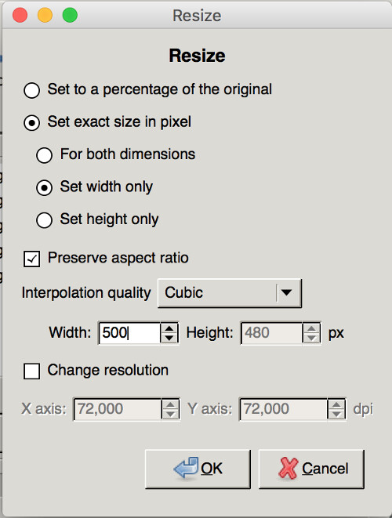Click the X axis resolution field
This screenshot has height=518, width=392.
coord(118,409)
